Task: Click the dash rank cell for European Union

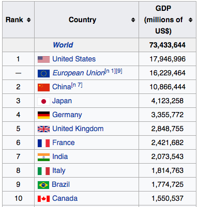Action: [18, 73]
